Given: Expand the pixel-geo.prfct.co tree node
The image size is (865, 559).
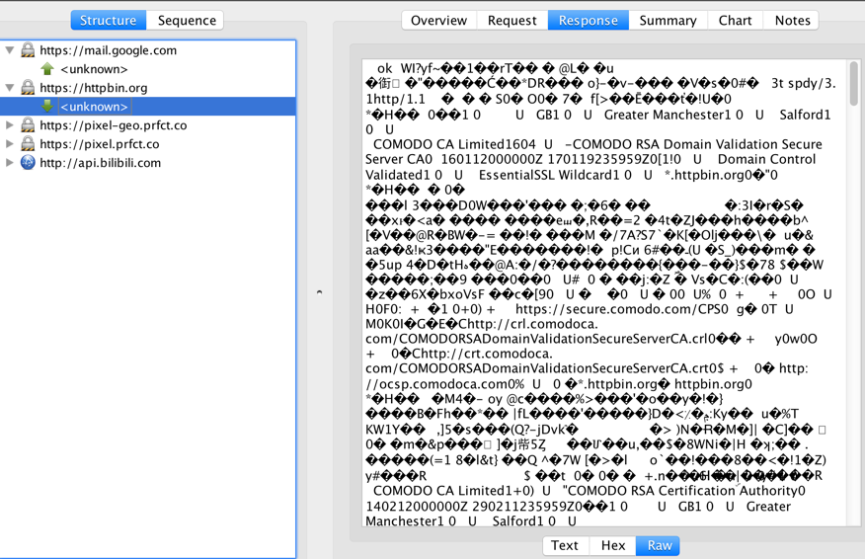Looking at the screenshot, I should pyautogui.click(x=10, y=125).
